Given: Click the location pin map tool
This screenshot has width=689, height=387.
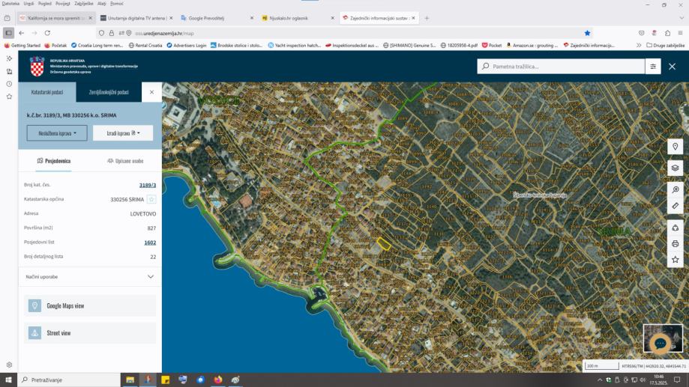Looking at the screenshot, I should (675, 147).
